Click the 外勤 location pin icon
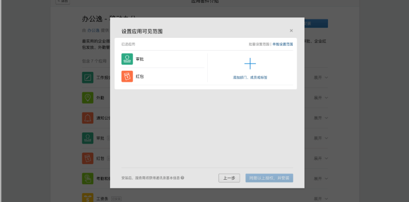The width and height of the screenshot is (409, 202). click(x=88, y=97)
